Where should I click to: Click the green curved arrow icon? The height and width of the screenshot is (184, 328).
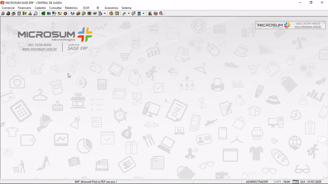[124, 13]
